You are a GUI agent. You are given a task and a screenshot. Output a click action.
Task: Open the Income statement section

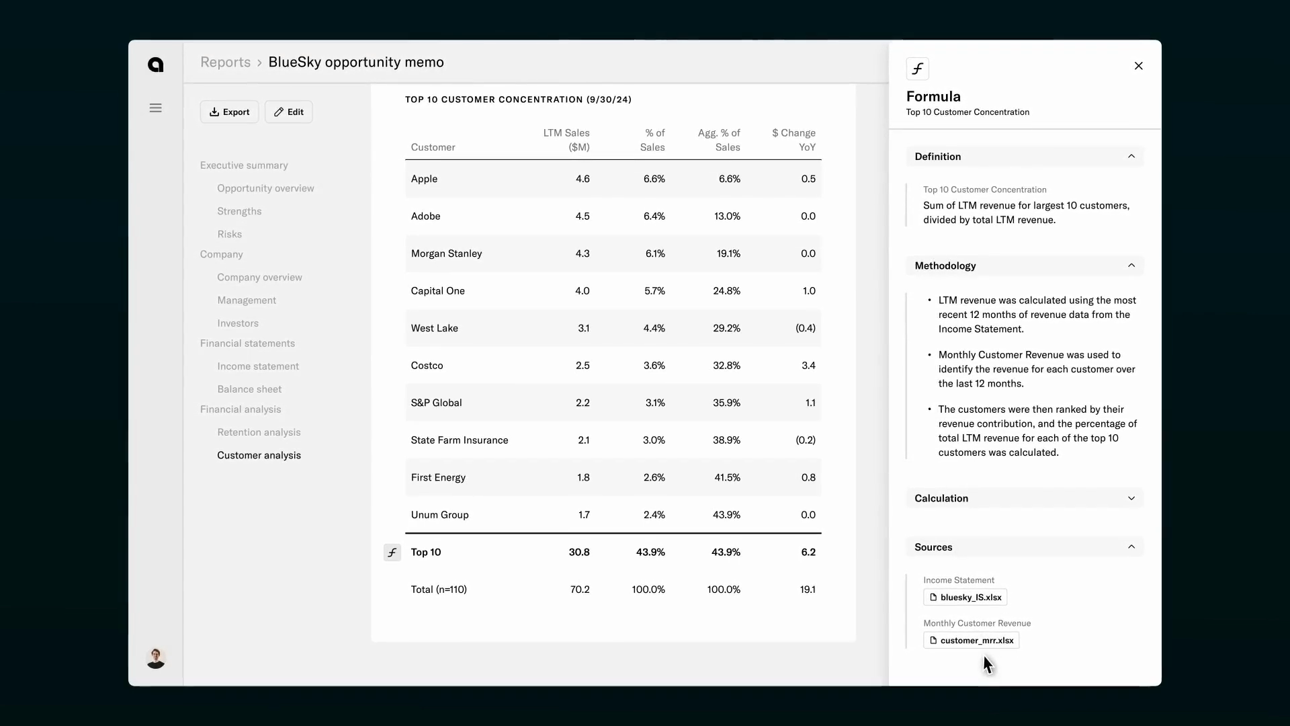(258, 366)
